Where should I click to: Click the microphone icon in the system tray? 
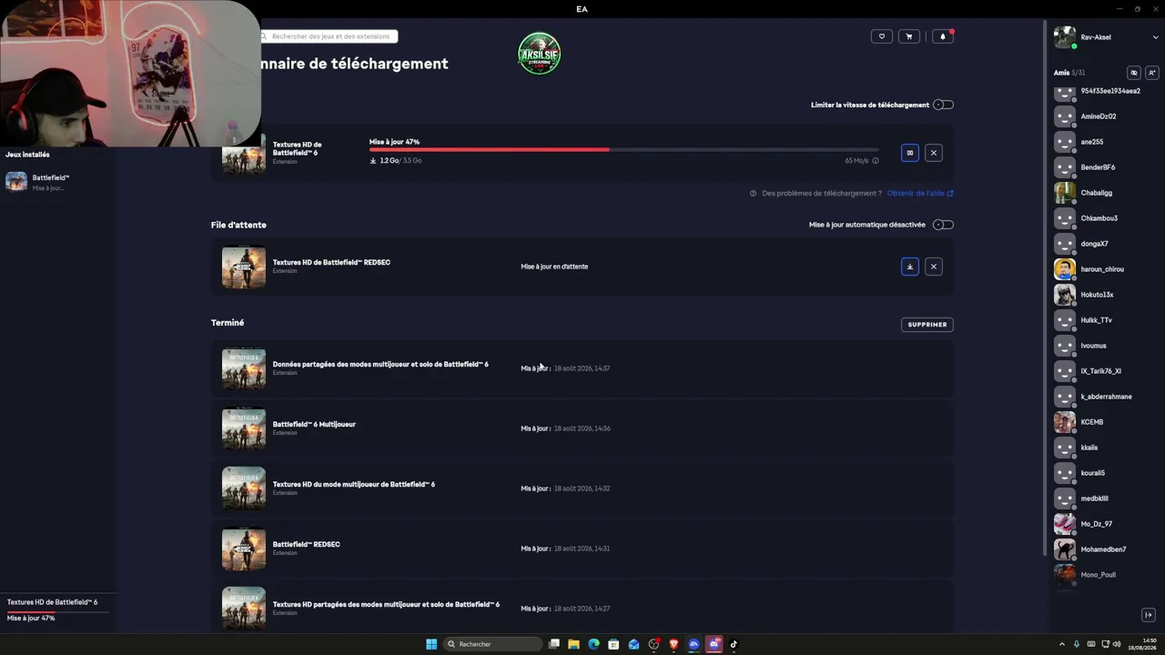click(x=1077, y=644)
